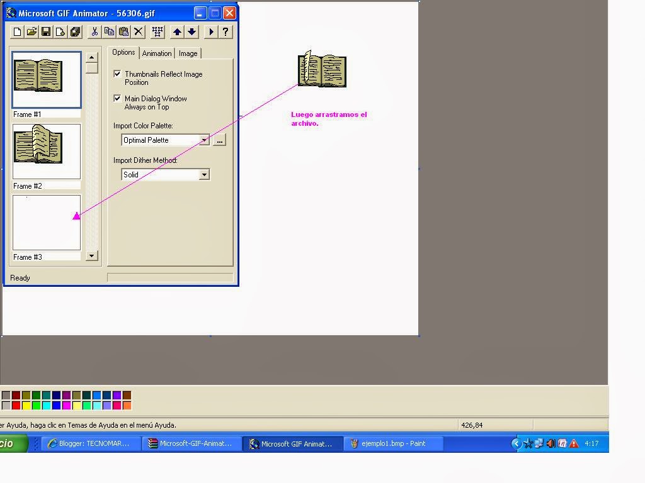
Task: Click the taskbar clock showing 4:17
Action: 591,443
